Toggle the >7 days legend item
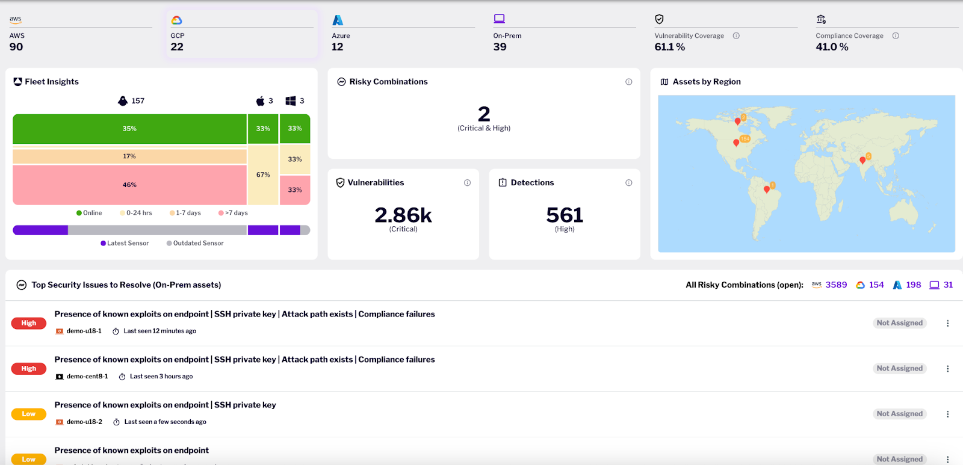The height and width of the screenshot is (465, 963). pos(233,213)
